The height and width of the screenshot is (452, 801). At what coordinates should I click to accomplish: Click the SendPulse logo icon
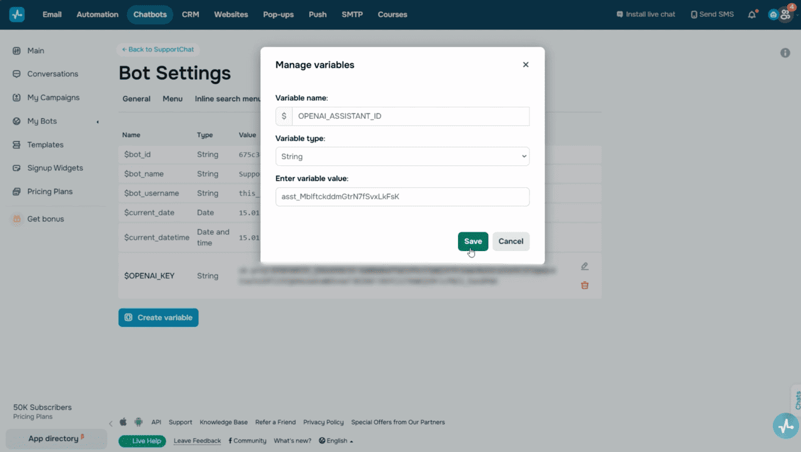coord(17,14)
